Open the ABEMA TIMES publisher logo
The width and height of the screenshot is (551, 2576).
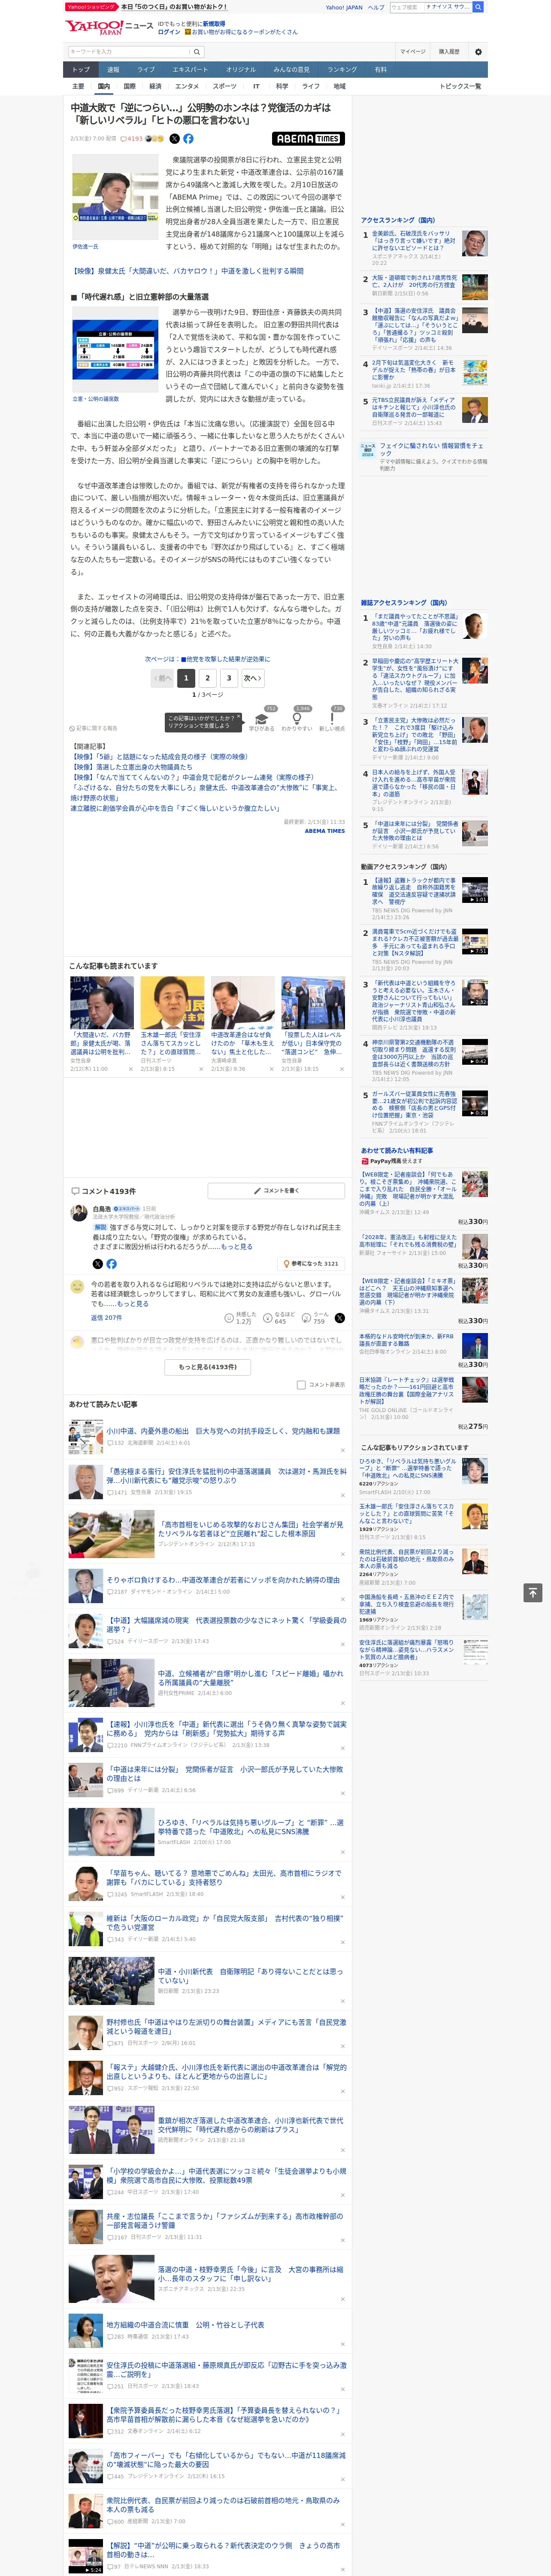click(308, 139)
